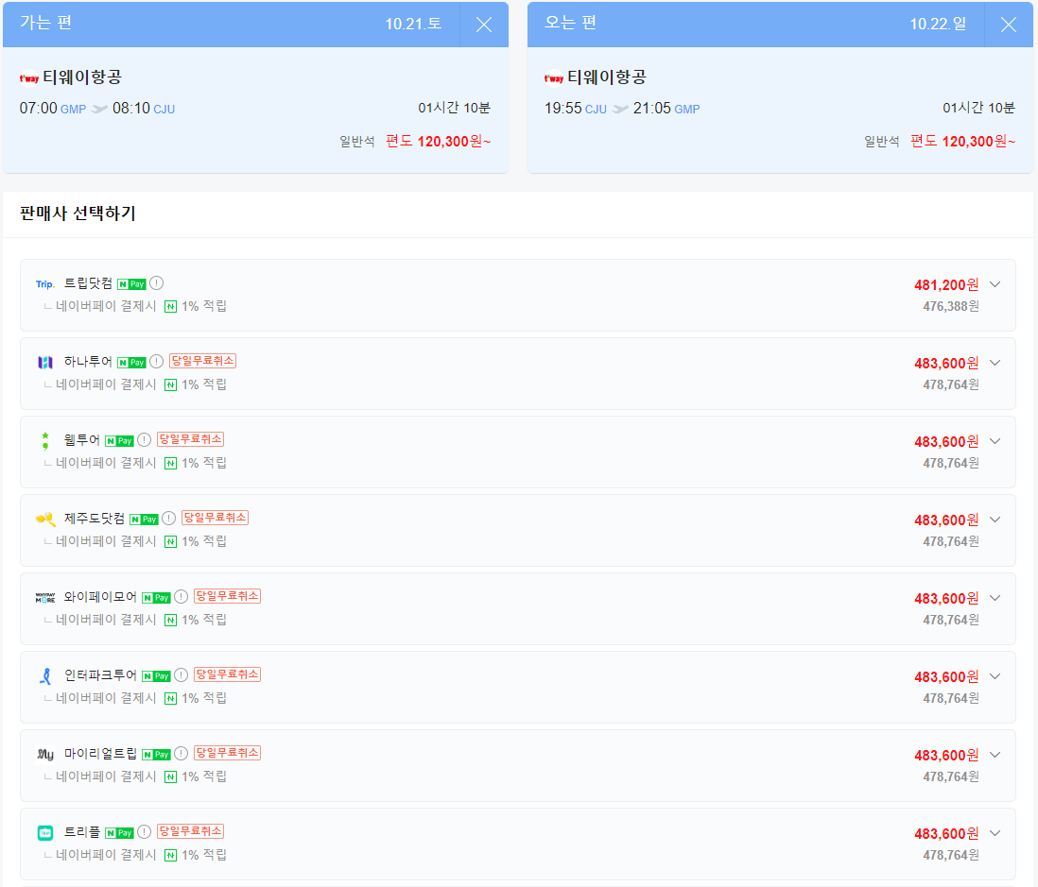Click t'way logo in departing flight card
This screenshot has height=887, width=1038.
pyautogui.click(x=29, y=78)
